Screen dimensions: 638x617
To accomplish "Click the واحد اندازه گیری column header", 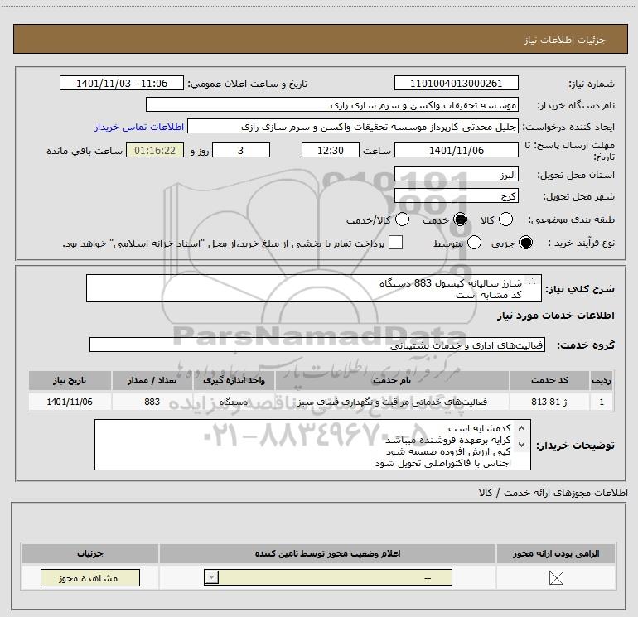I will click(x=234, y=380).
